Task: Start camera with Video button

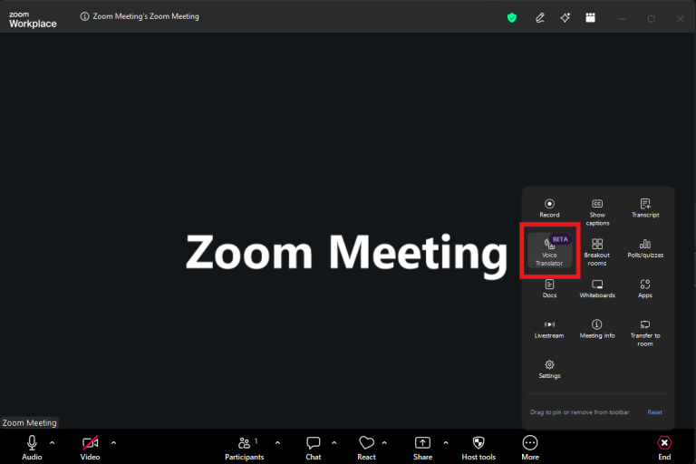Action: click(x=90, y=448)
